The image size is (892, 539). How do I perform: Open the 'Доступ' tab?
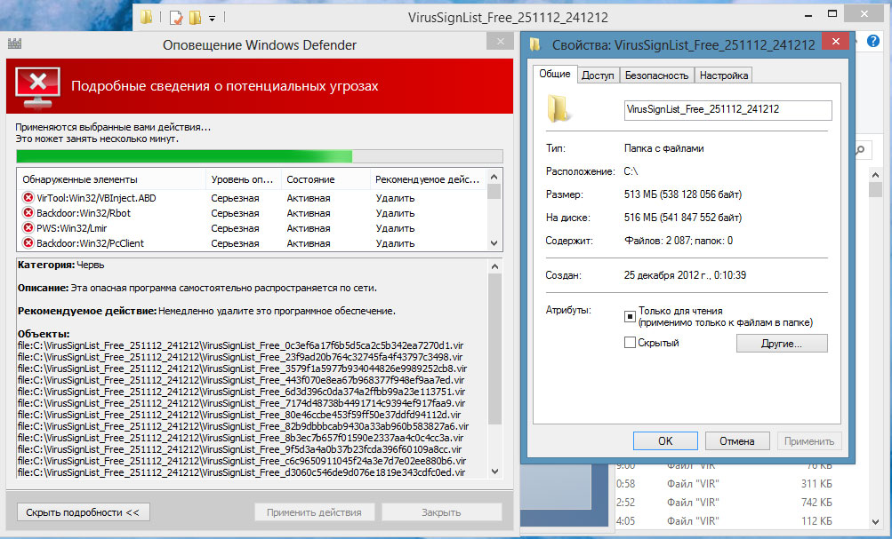598,75
